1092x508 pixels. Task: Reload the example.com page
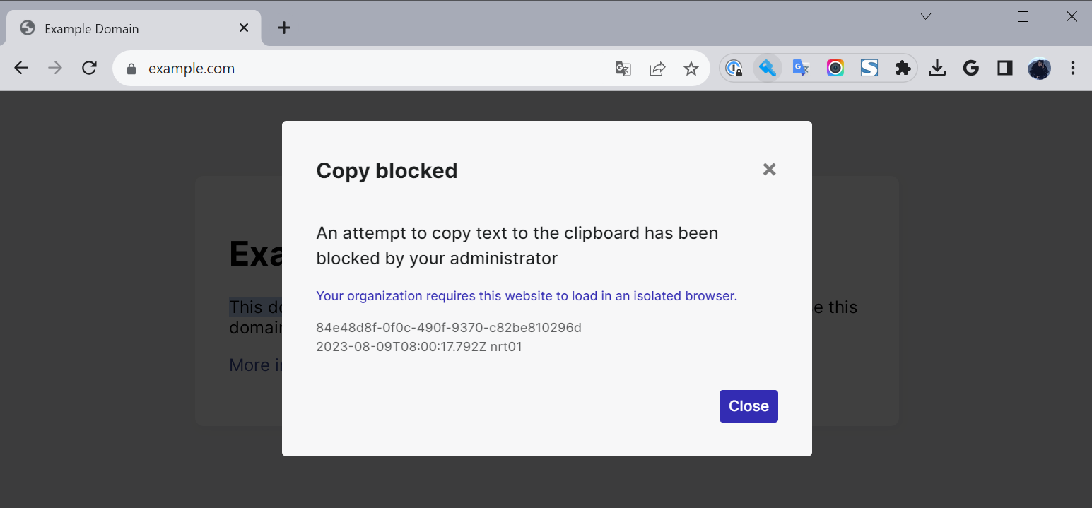pos(89,68)
